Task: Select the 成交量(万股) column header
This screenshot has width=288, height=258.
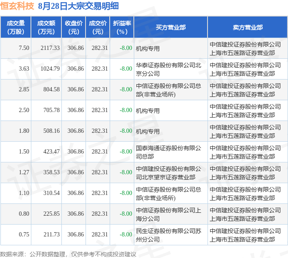Action: pos(16,27)
